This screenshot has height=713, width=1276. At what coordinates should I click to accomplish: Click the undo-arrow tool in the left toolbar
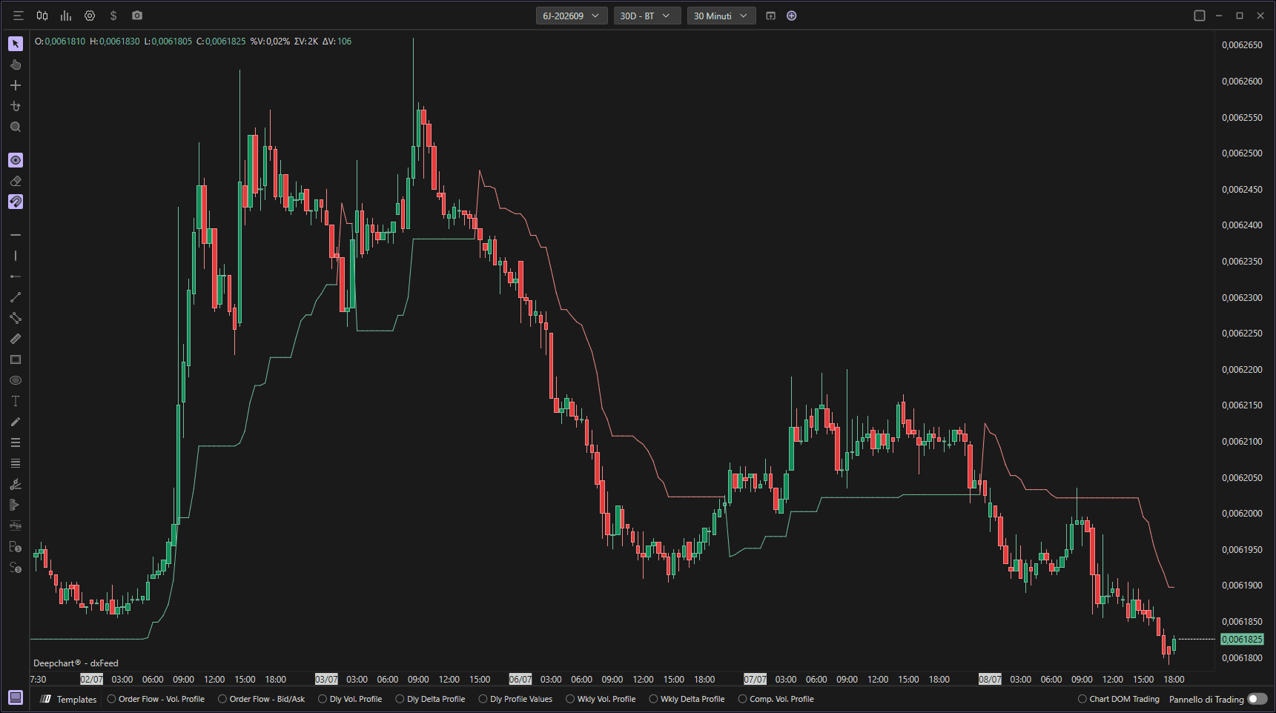tap(16, 106)
